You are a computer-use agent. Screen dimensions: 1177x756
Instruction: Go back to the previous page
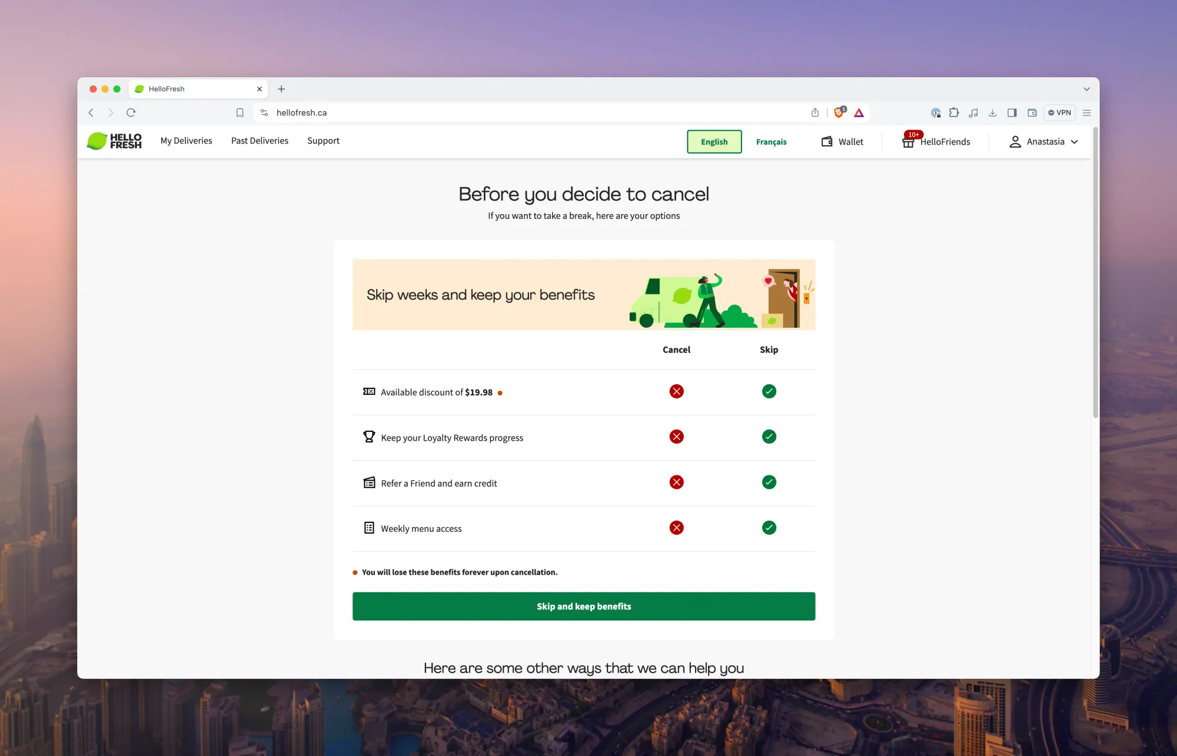(91, 112)
